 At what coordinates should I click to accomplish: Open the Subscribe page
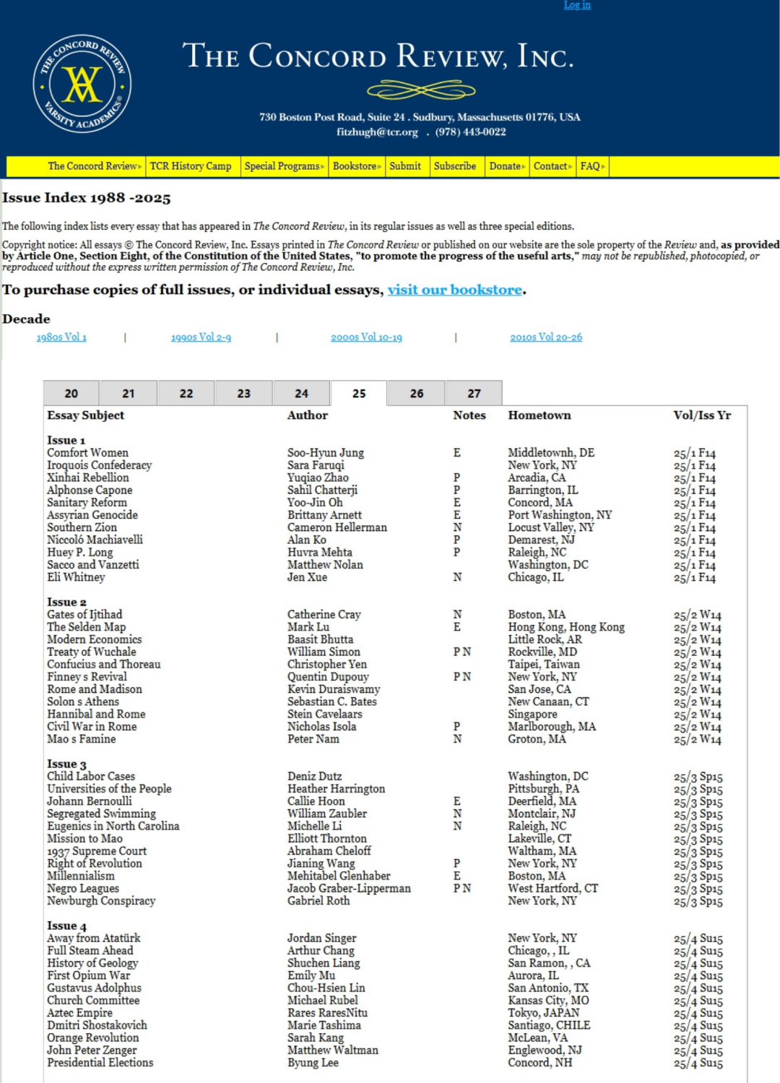(x=455, y=166)
